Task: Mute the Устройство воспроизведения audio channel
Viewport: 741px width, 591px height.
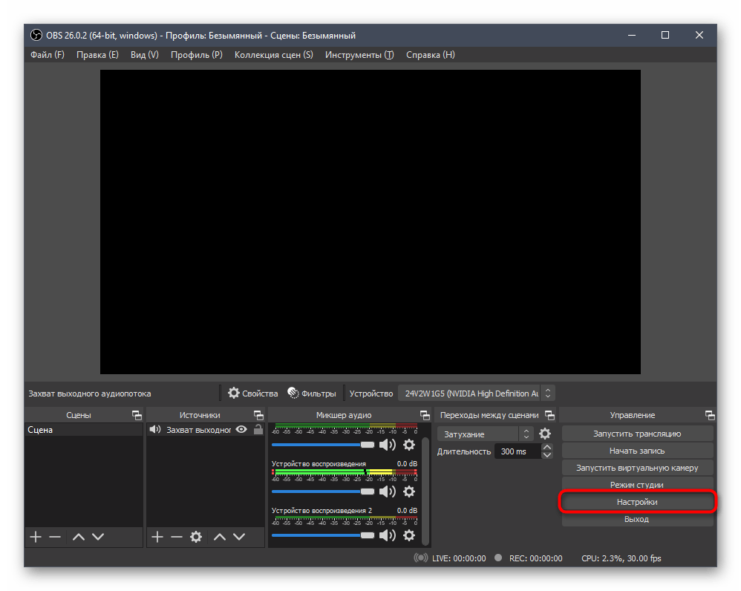Action: pyautogui.click(x=387, y=491)
